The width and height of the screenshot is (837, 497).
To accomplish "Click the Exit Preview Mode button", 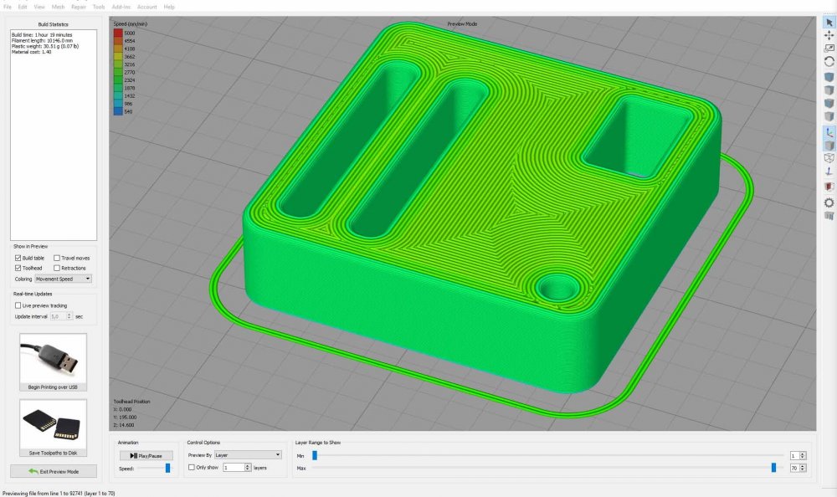I will 53,471.
